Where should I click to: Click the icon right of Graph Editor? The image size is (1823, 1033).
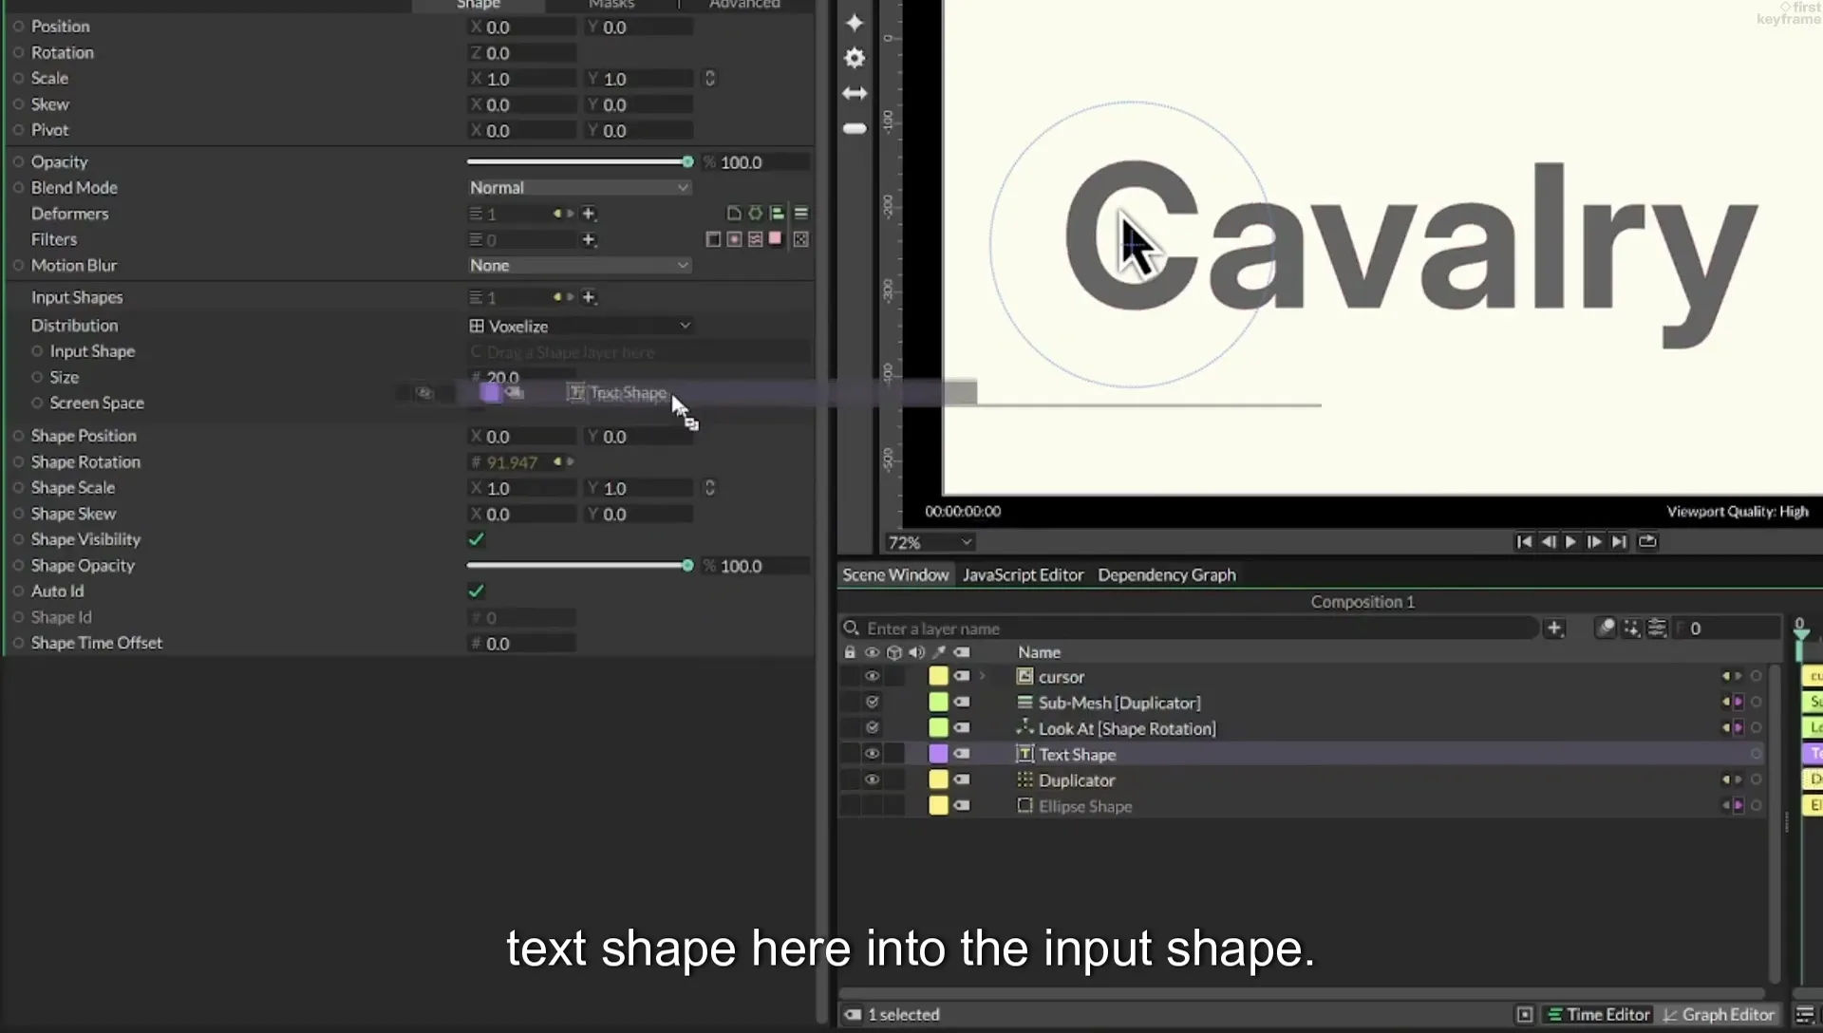click(1804, 1014)
